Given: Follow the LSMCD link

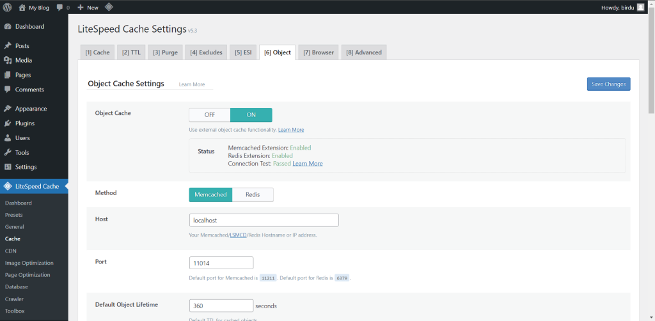Looking at the screenshot, I should (238, 235).
